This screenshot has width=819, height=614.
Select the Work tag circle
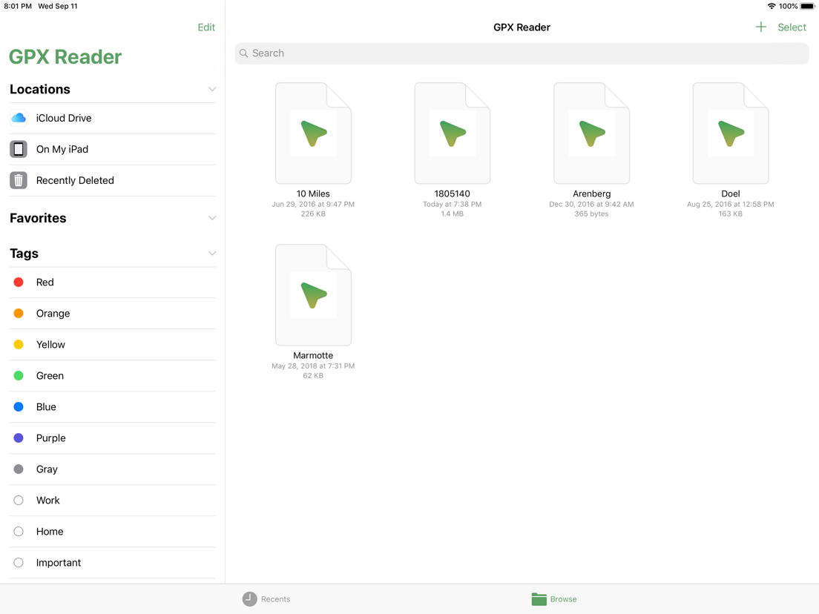[x=19, y=501]
